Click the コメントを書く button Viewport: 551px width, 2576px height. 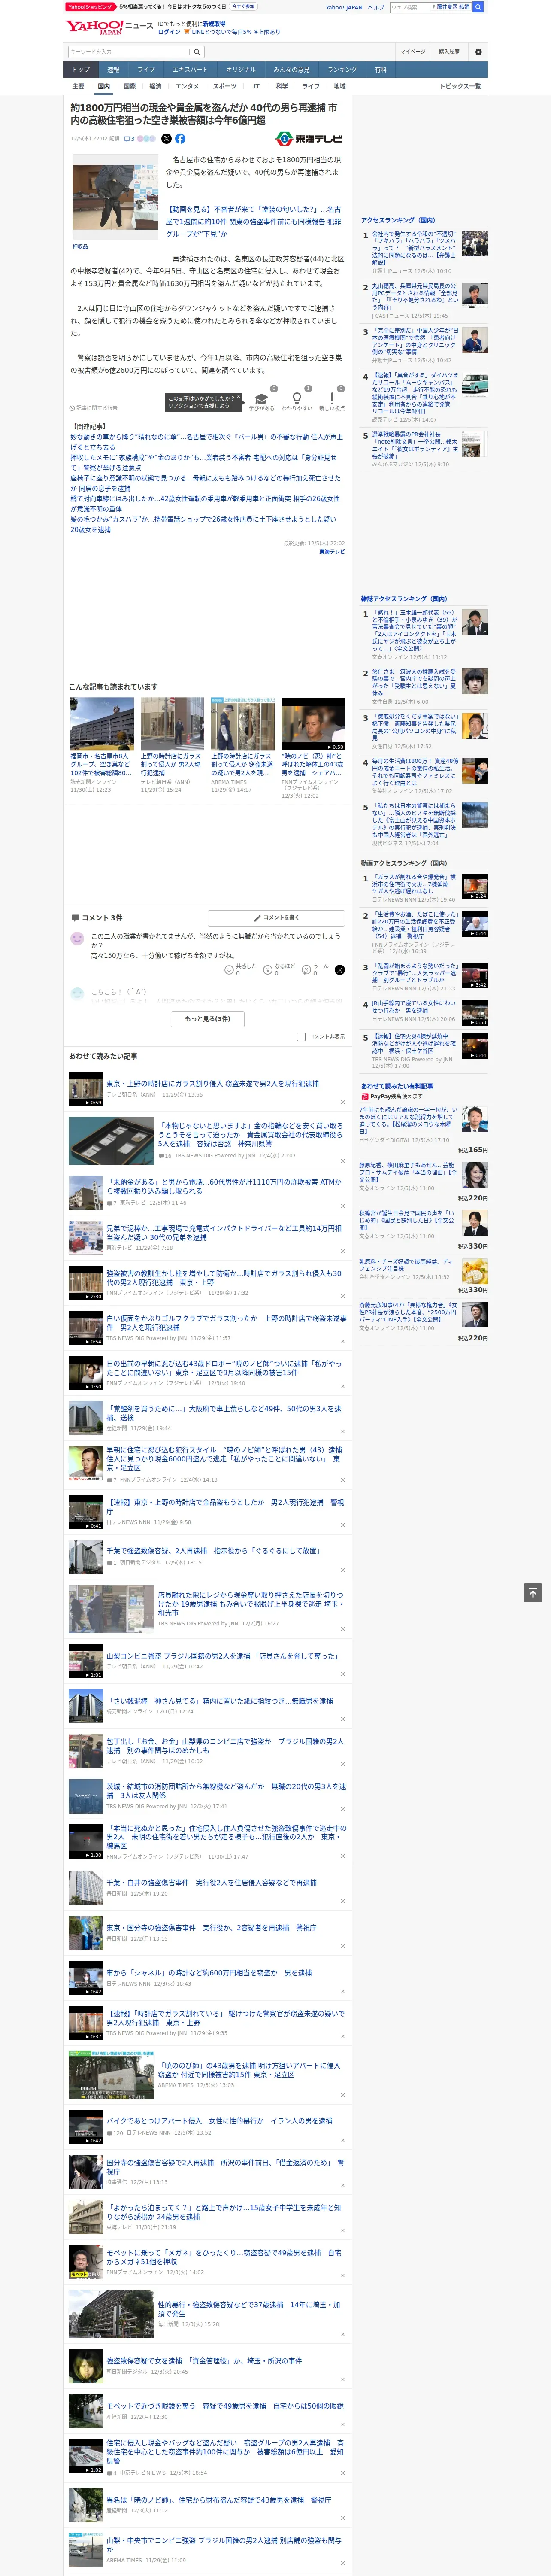coord(277,917)
